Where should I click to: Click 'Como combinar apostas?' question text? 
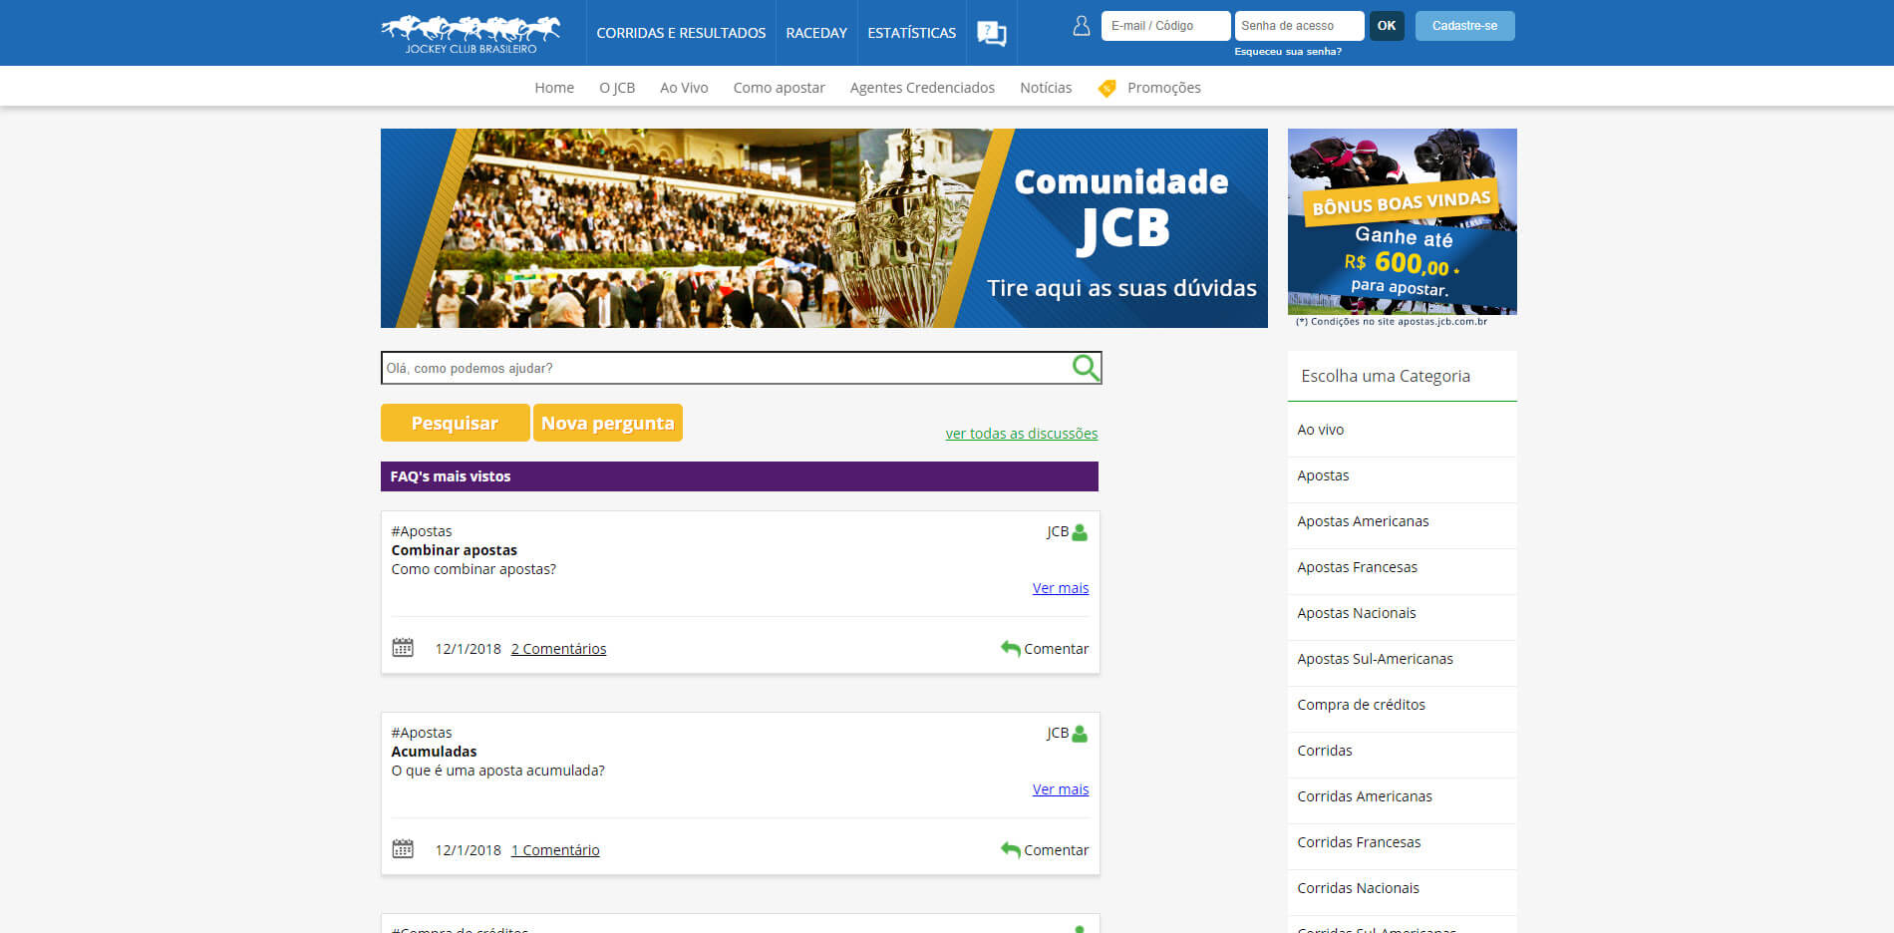tap(473, 569)
